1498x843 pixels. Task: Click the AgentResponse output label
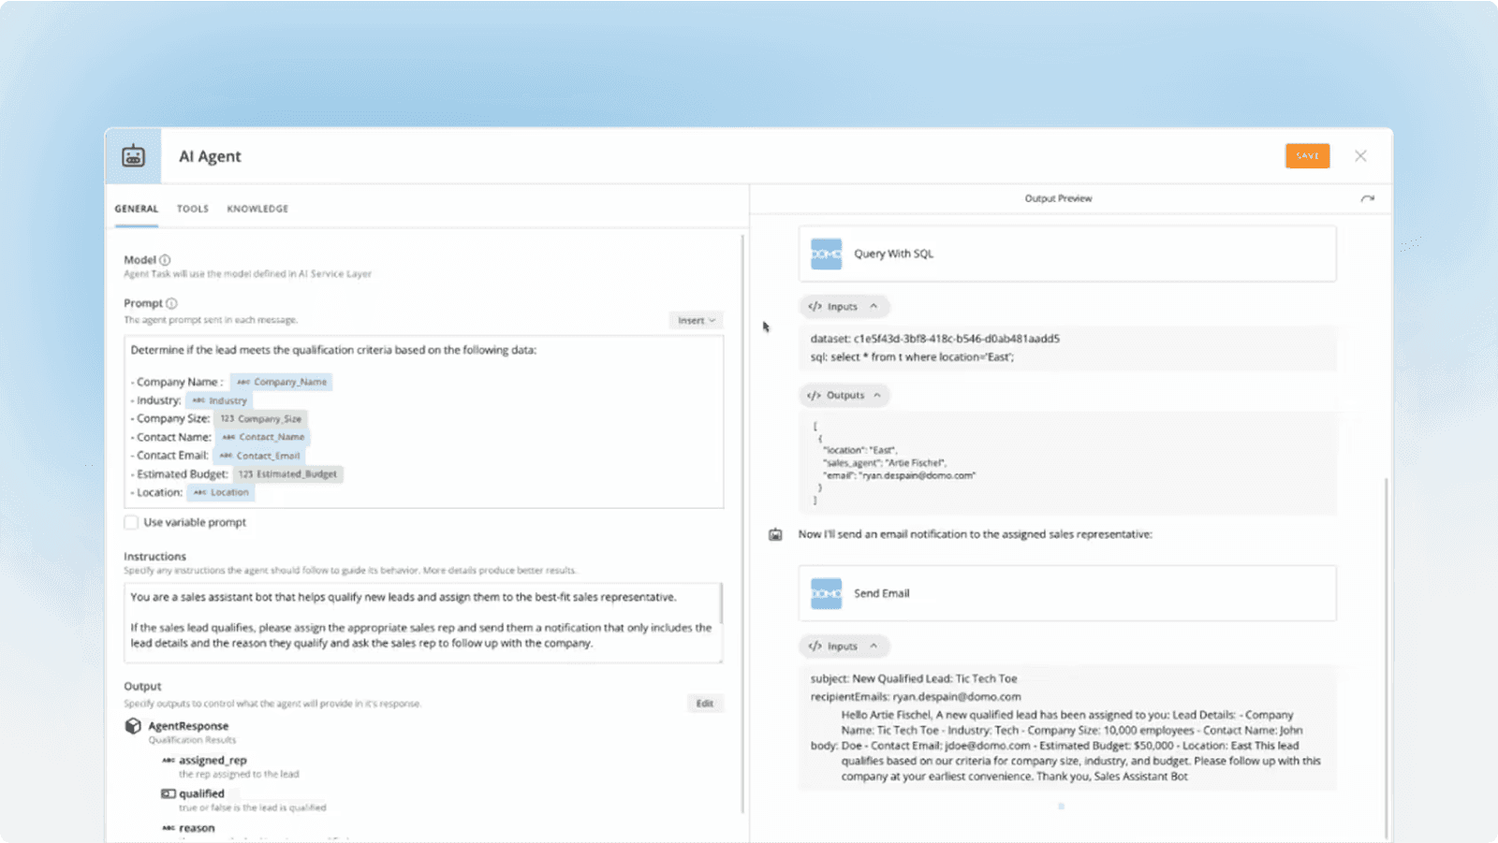coord(188,726)
